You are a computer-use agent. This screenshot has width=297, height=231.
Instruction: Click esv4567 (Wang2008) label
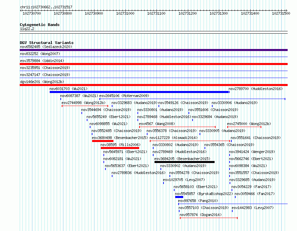(x=157, y=124)
